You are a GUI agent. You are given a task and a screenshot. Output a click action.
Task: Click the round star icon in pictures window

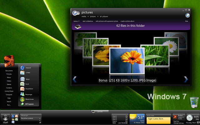click(187, 15)
